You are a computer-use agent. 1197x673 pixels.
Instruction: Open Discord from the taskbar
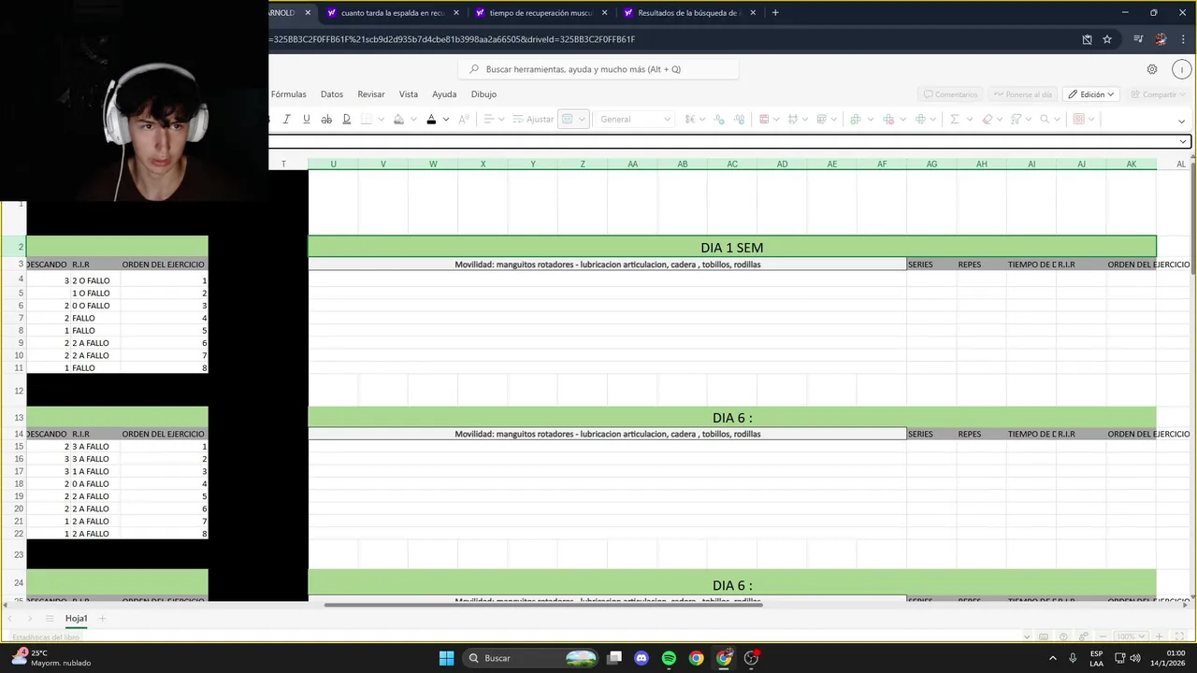[x=642, y=658]
